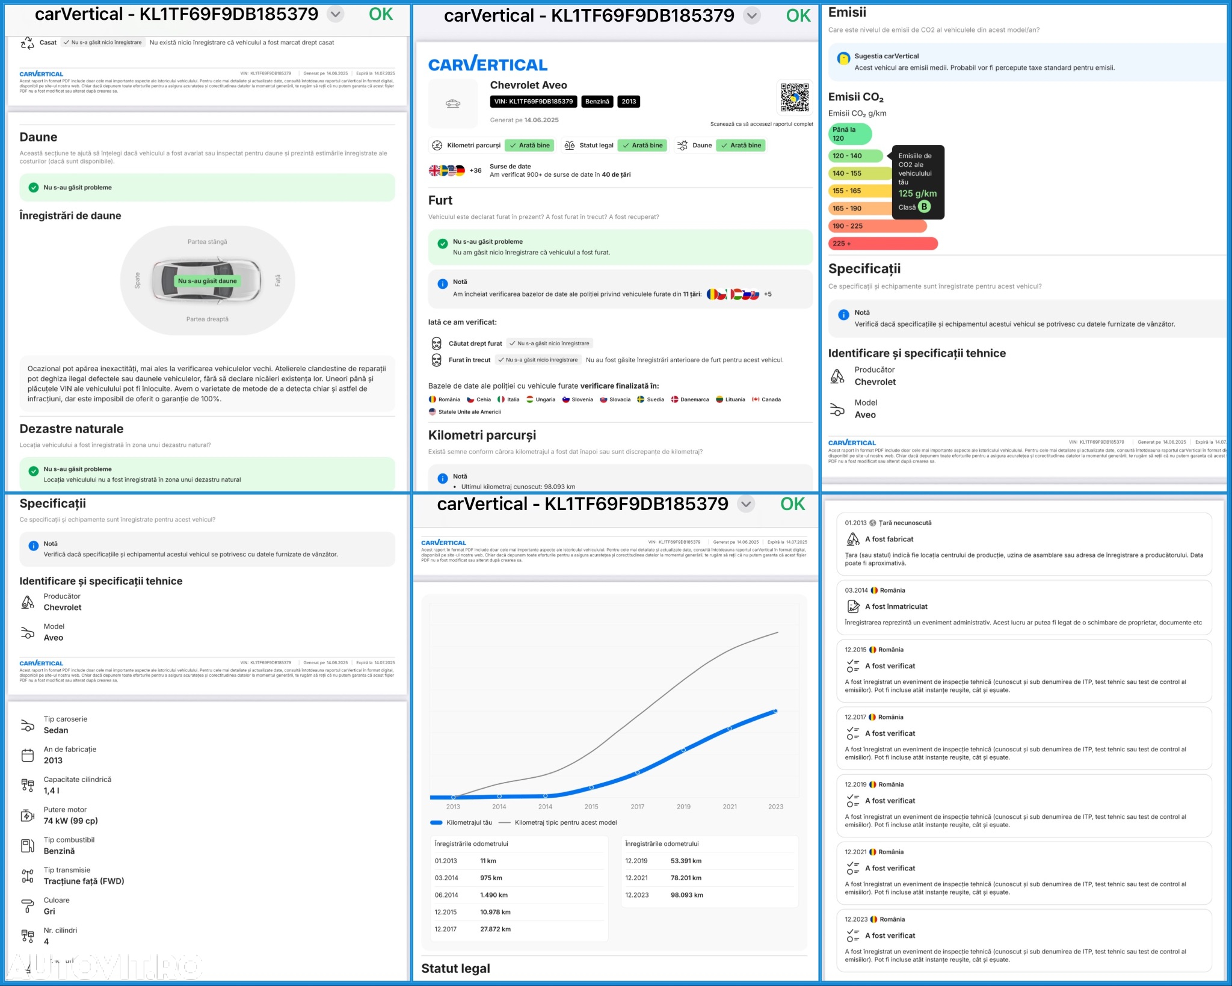Open the 01.2013 Țară necunoscută event card

point(1024,544)
